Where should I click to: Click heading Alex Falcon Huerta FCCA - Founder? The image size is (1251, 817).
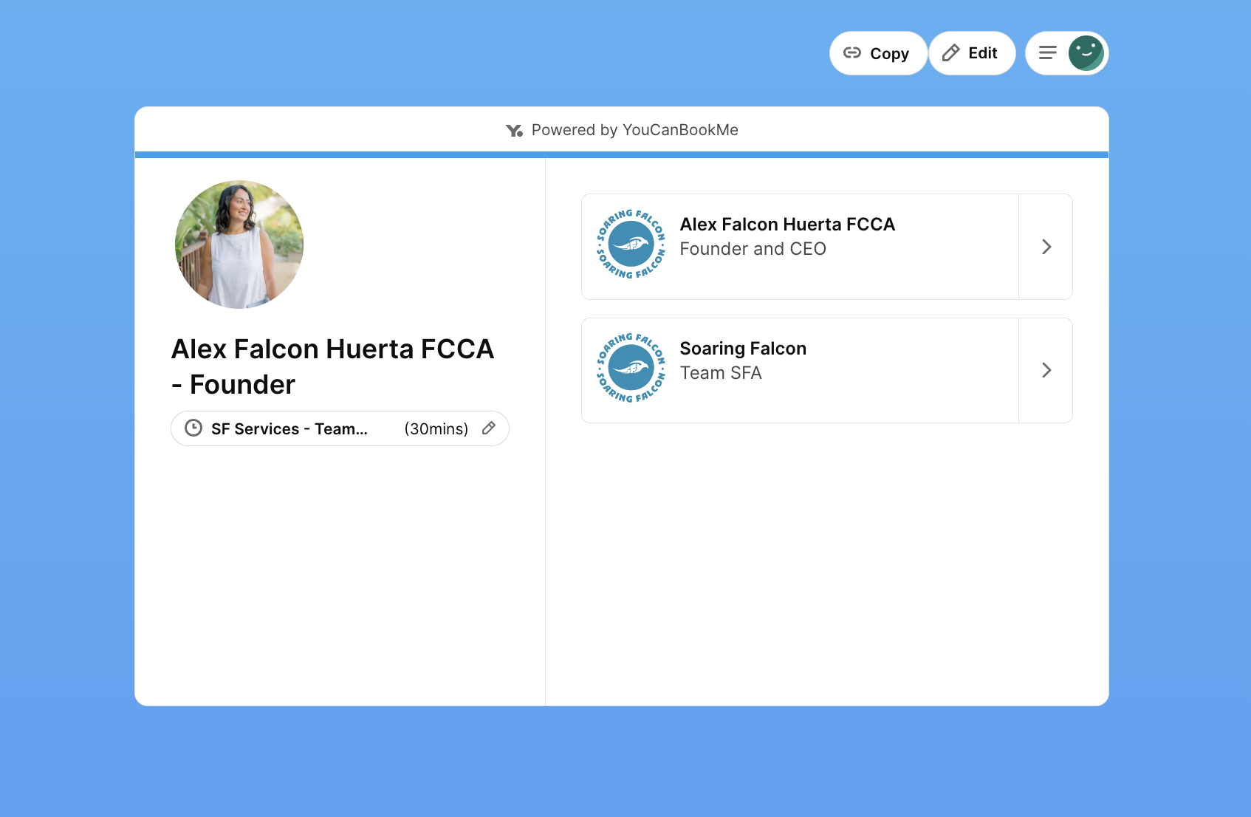tap(332, 366)
